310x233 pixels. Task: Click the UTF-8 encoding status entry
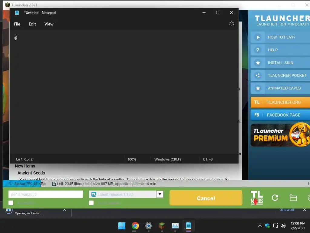click(208, 159)
